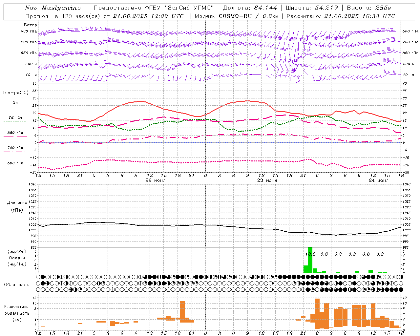Click the computed time Рассчитано: 21.06.2025 16:38 UTC

pos(341,16)
